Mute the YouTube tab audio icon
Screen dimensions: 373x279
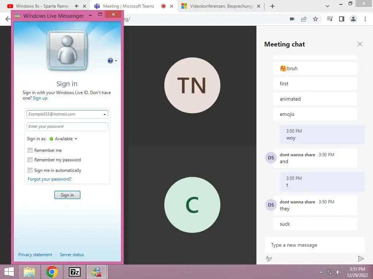point(76,6)
